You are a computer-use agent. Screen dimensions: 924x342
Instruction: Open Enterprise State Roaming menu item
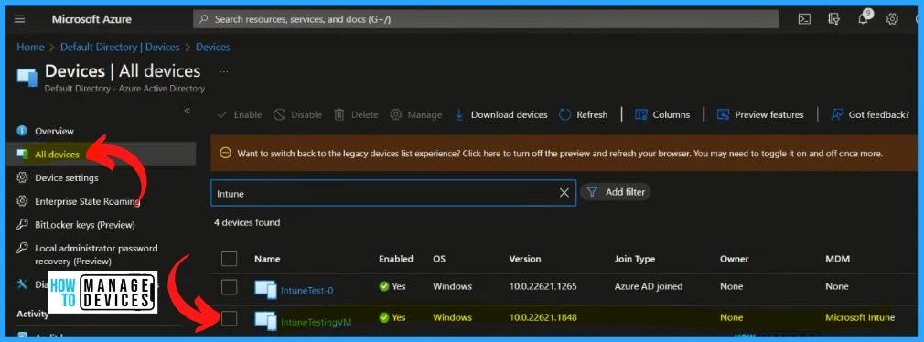click(87, 201)
